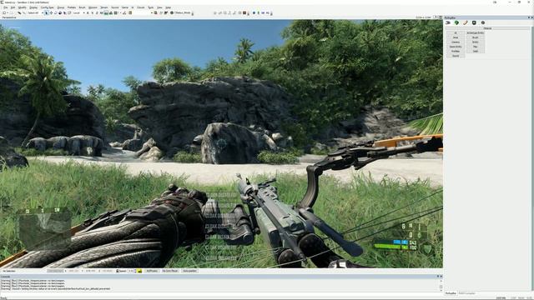Click the Speed value field
Image resolution: width=534 pixels, height=300 pixels.
point(132,271)
